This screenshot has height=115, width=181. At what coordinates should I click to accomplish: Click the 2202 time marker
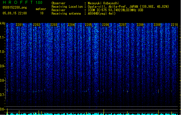point(37,25)
